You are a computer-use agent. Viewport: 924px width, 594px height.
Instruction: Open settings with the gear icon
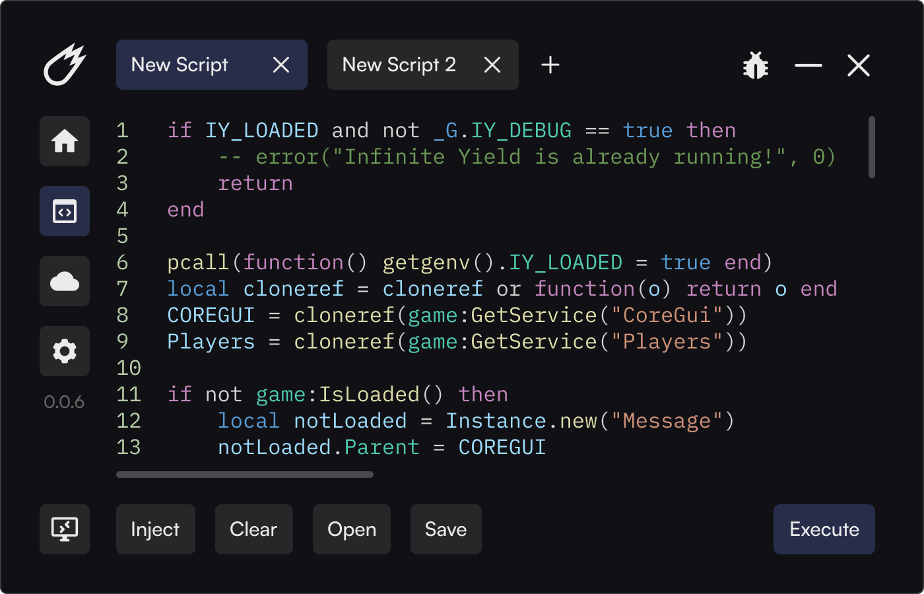click(x=65, y=351)
